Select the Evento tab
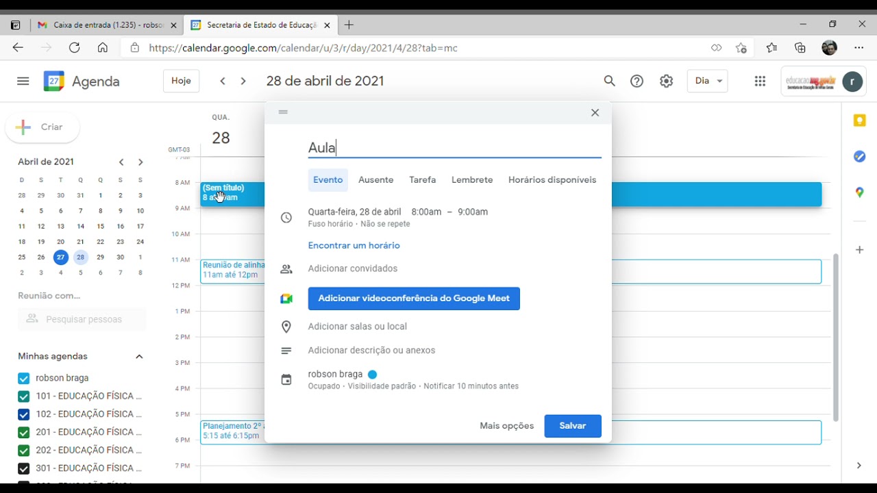This screenshot has height=493, width=877. click(x=328, y=180)
